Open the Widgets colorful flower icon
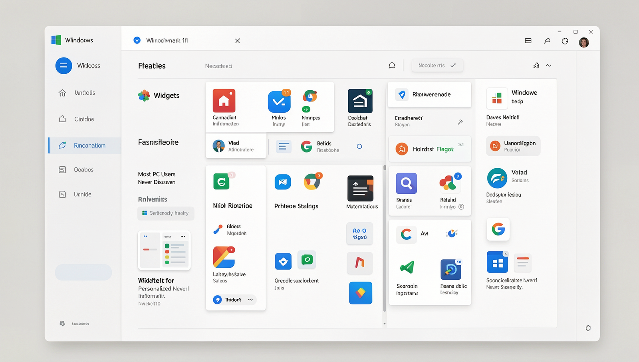 pos(144,95)
